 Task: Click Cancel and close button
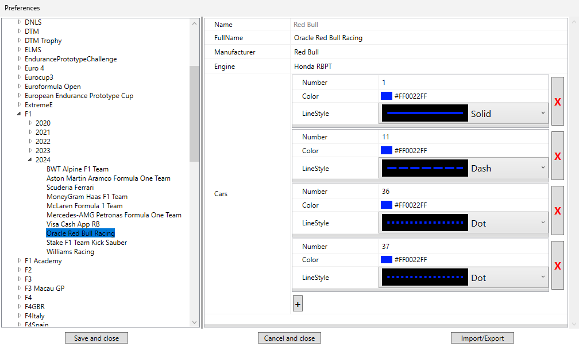point(289,338)
